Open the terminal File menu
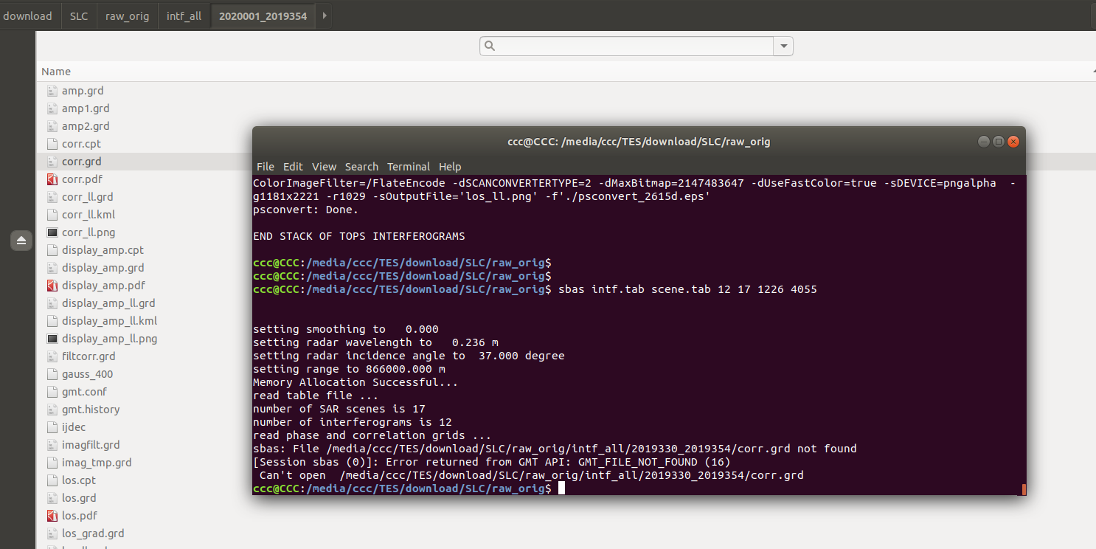 [x=266, y=167]
